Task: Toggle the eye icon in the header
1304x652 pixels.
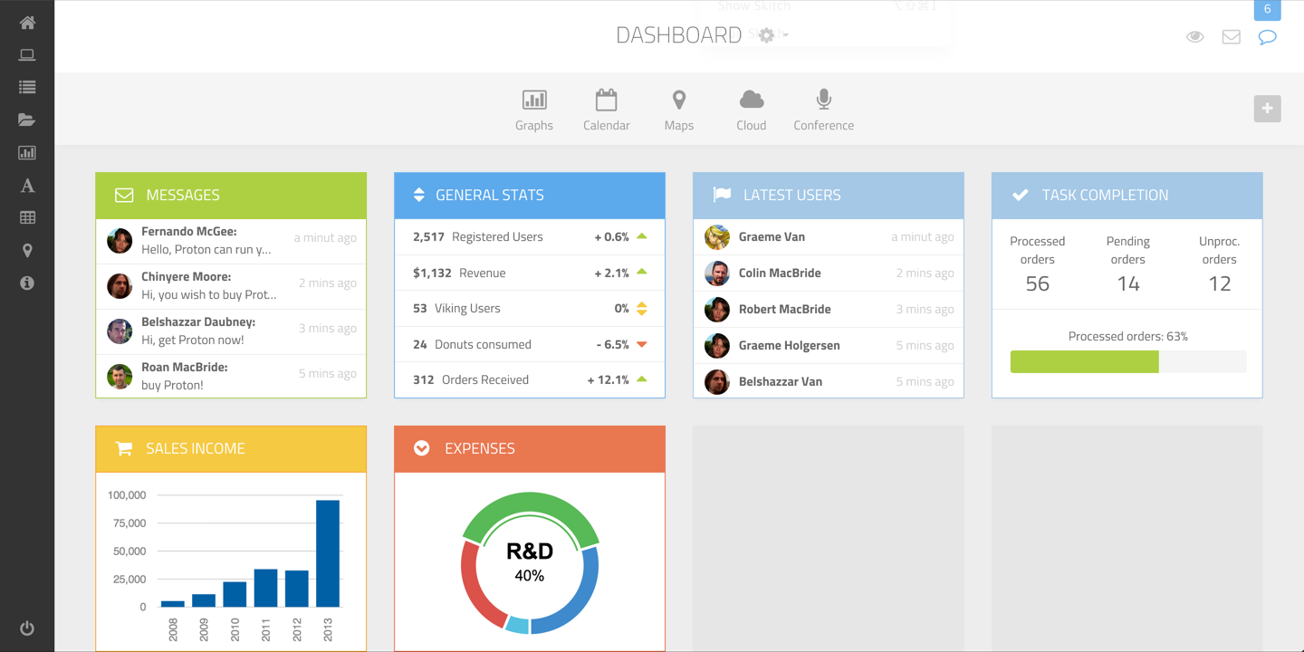Action: point(1195,37)
